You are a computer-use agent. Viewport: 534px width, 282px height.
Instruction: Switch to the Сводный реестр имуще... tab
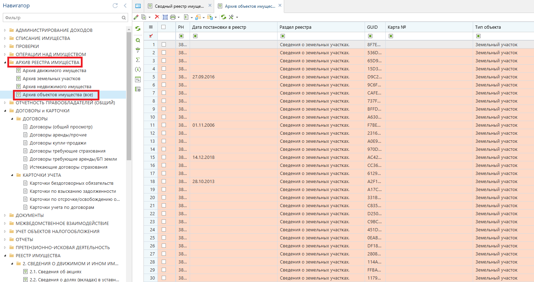pyautogui.click(x=179, y=6)
